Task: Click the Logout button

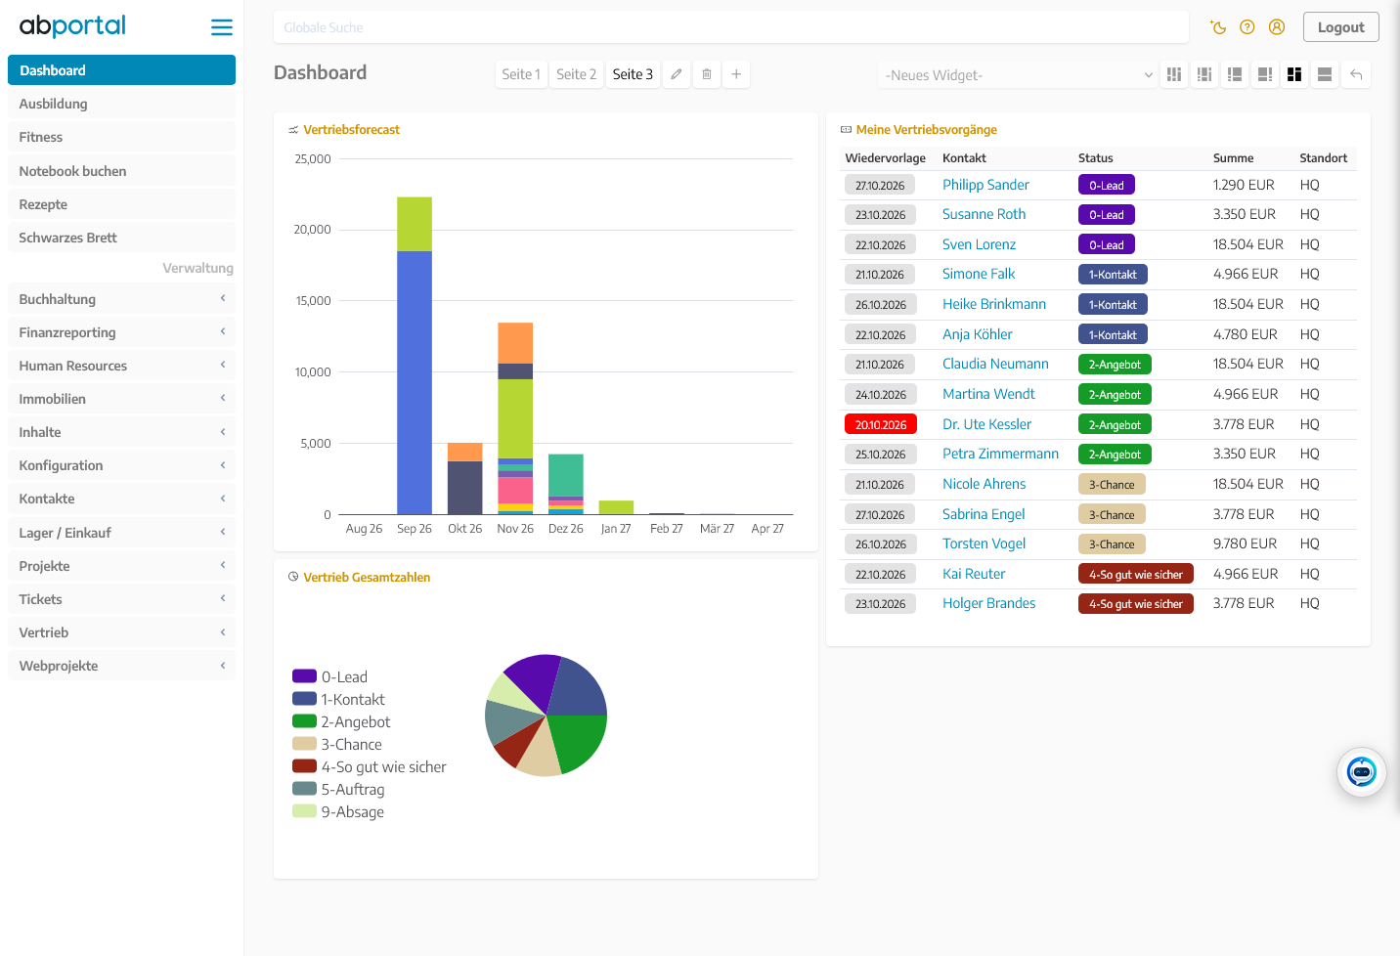Action: (x=1340, y=27)
